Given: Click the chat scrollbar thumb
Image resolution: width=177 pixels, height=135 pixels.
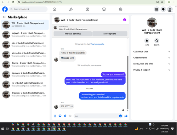Looking at the screenshot, I should 127,83.
